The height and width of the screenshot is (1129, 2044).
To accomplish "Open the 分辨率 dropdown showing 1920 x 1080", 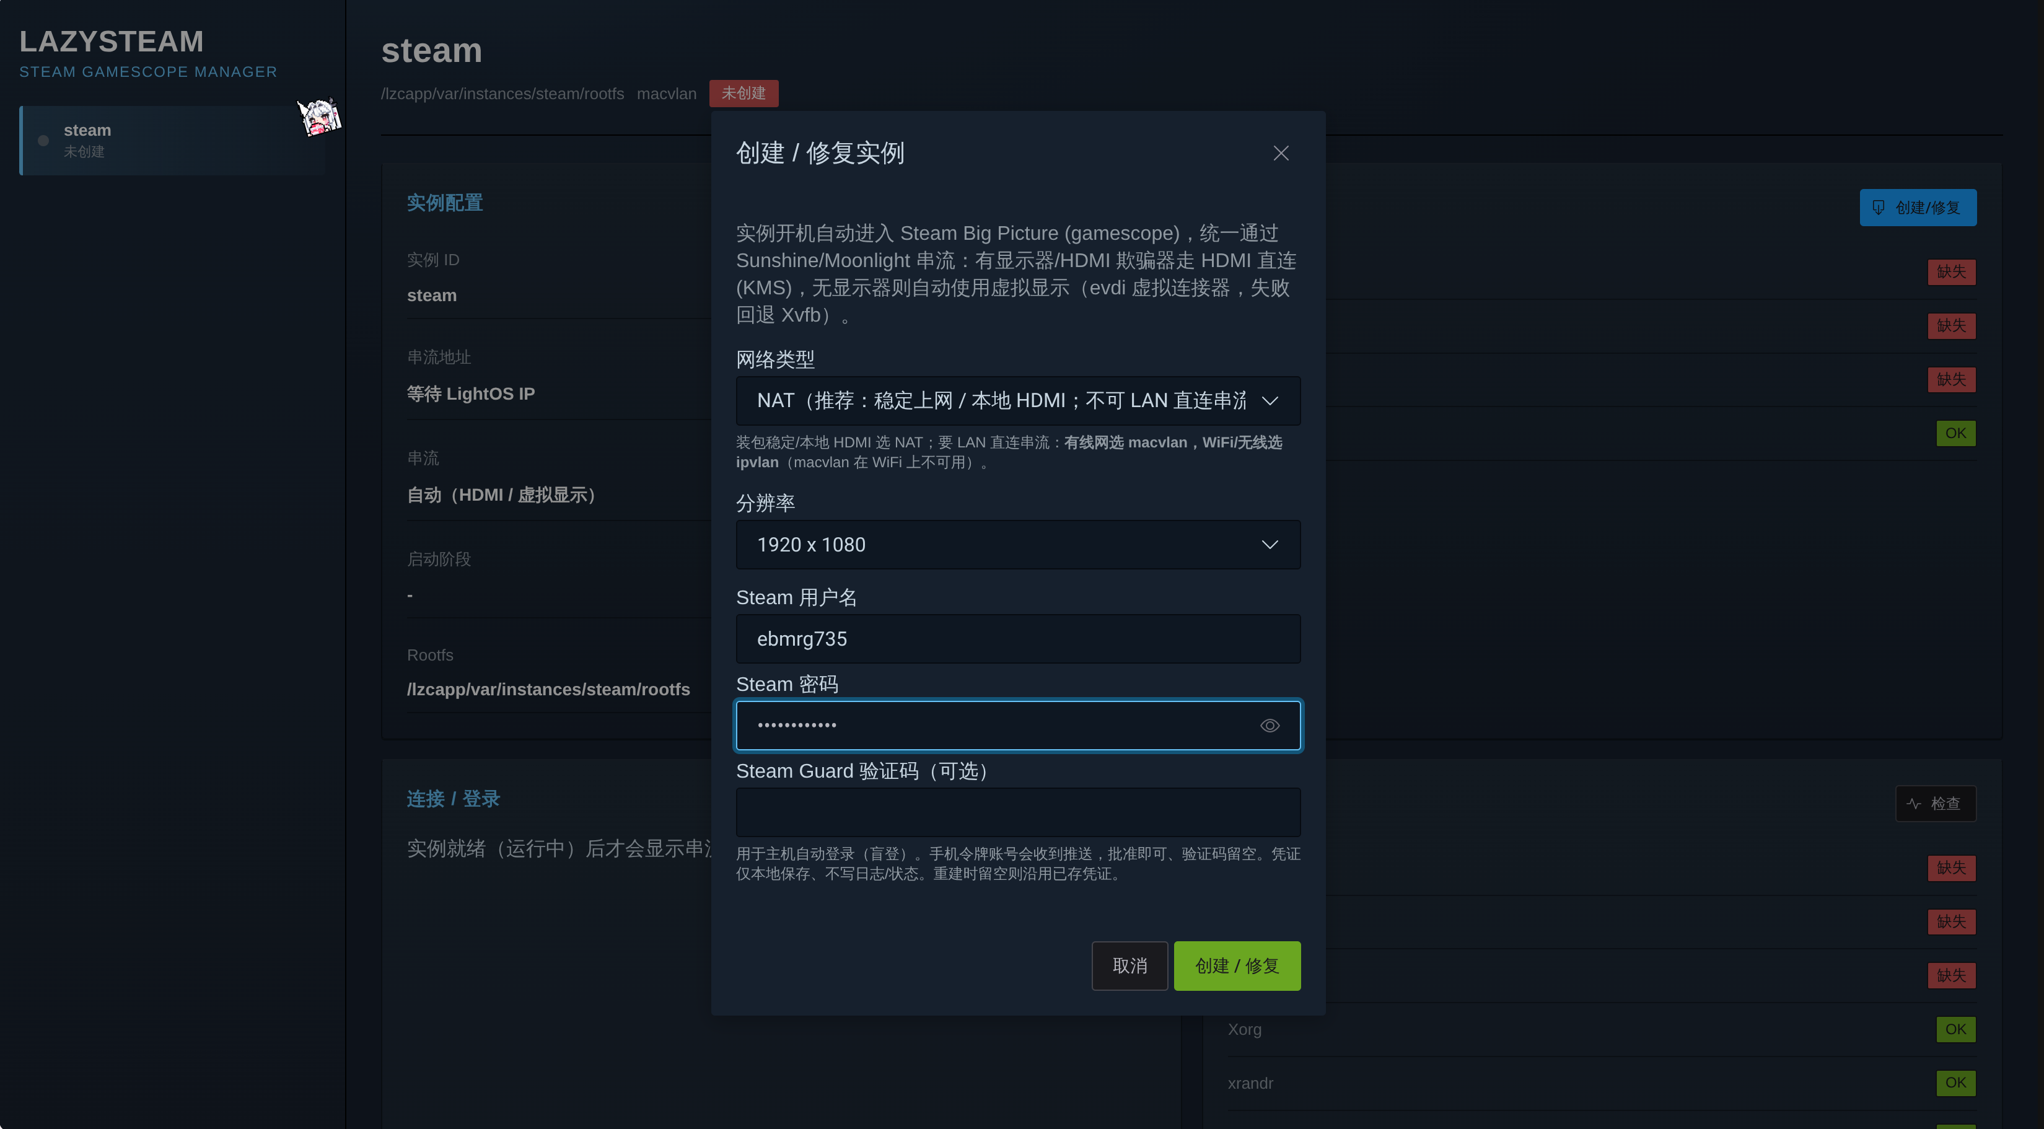I will pos(1018,544).
